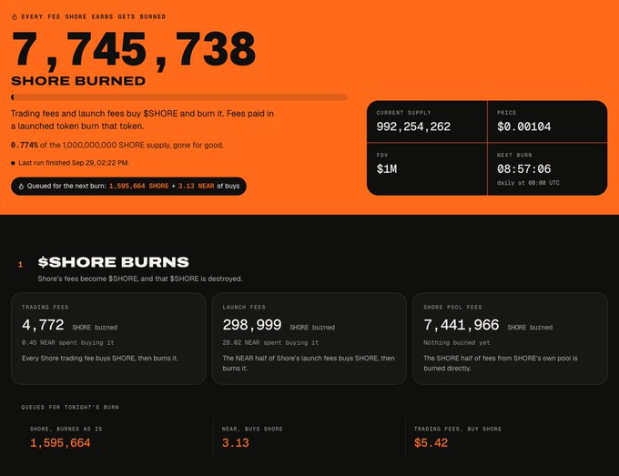Click the 298,999 SHORE burned value
619x476 pixels.
click(252, 325)
